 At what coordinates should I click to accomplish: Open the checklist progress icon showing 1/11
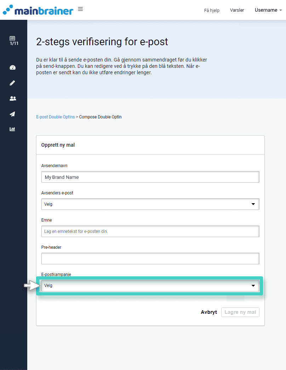click(13, 41)
